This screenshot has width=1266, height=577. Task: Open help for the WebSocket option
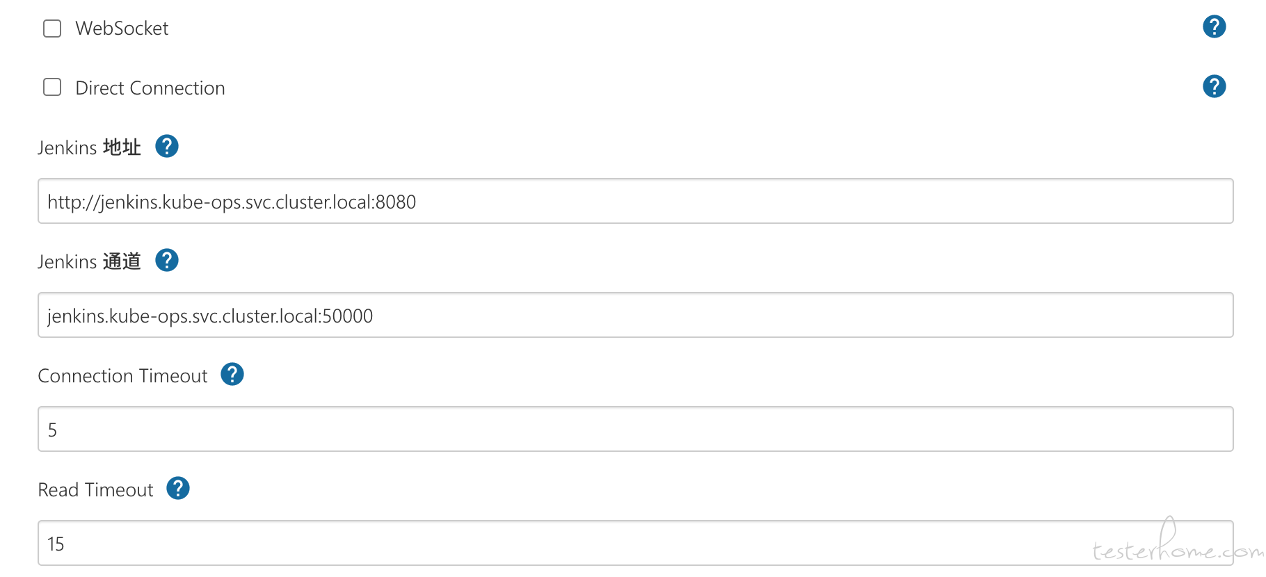tap(1214, 27)
